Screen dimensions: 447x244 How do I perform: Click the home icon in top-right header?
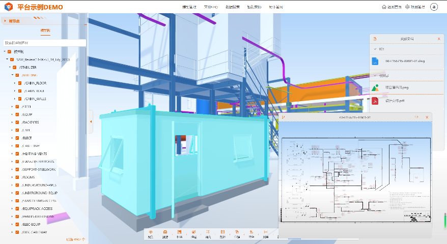click(384, 7)
